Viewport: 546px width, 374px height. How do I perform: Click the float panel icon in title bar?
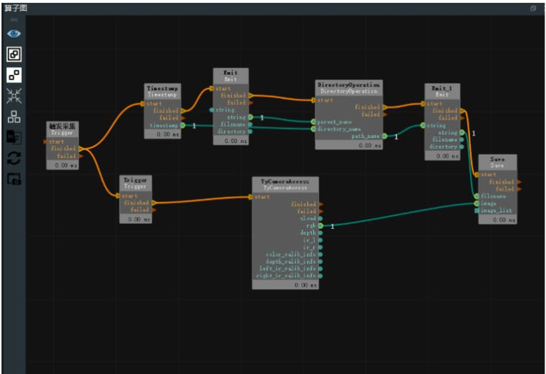click(533, 8)
